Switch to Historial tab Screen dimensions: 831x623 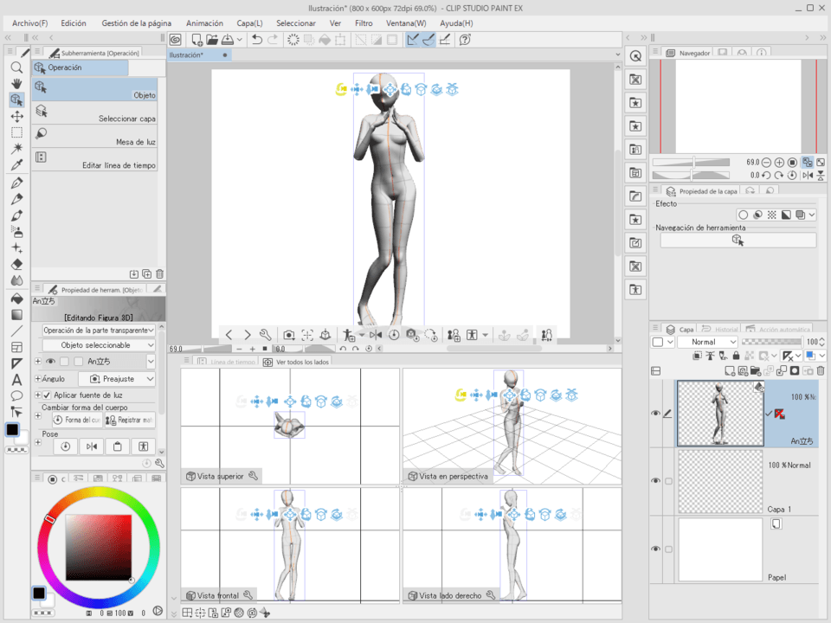[719, 329]
